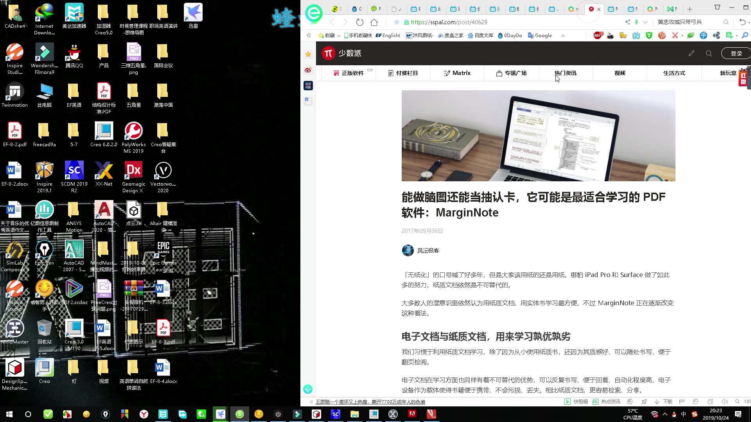Go to the browser home page icon
Screen dimensions: 751x422
pos(374,22)
